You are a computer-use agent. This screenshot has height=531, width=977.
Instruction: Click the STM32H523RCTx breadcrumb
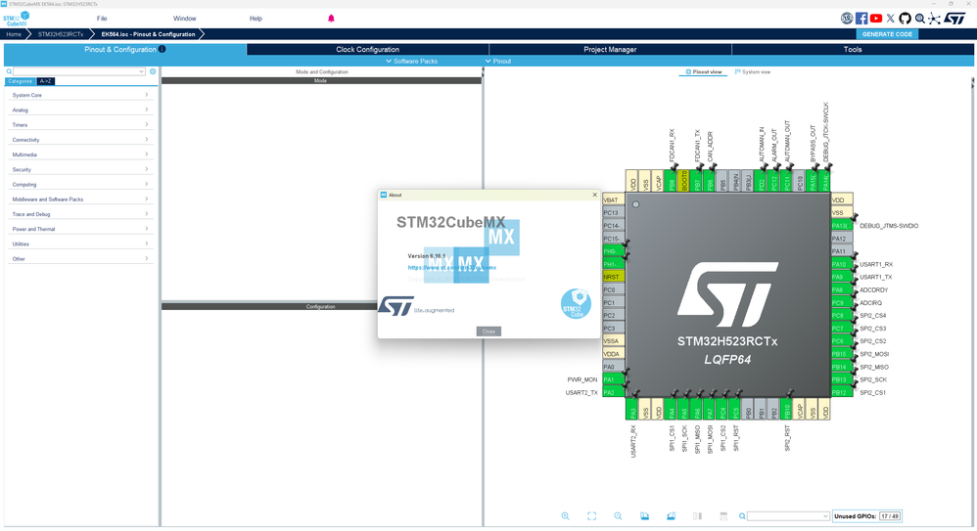click(61, 34)
